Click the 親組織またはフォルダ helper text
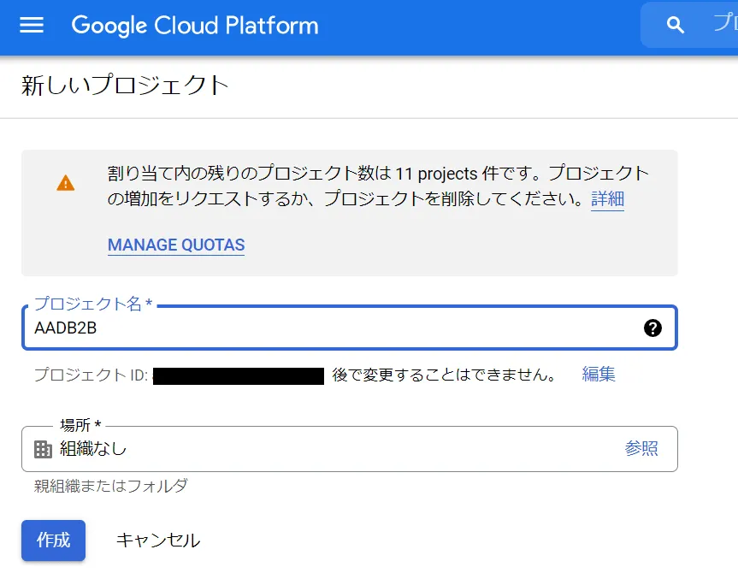 (110, 487)
